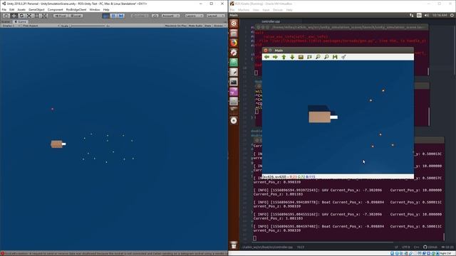Open Unity's Window menu
The height and width of the screenshot is (256, 456).
click(95, 9)
